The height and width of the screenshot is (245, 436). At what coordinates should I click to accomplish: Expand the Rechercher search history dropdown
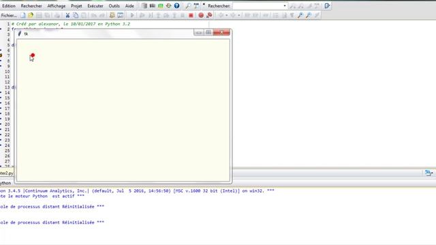(285, 6)
